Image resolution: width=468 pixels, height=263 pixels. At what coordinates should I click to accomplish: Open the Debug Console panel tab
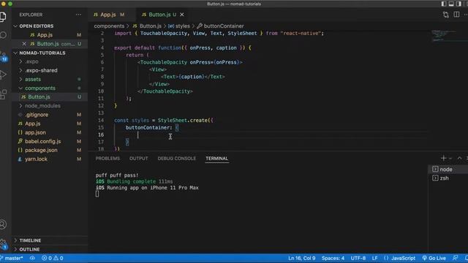pos(177,159)
